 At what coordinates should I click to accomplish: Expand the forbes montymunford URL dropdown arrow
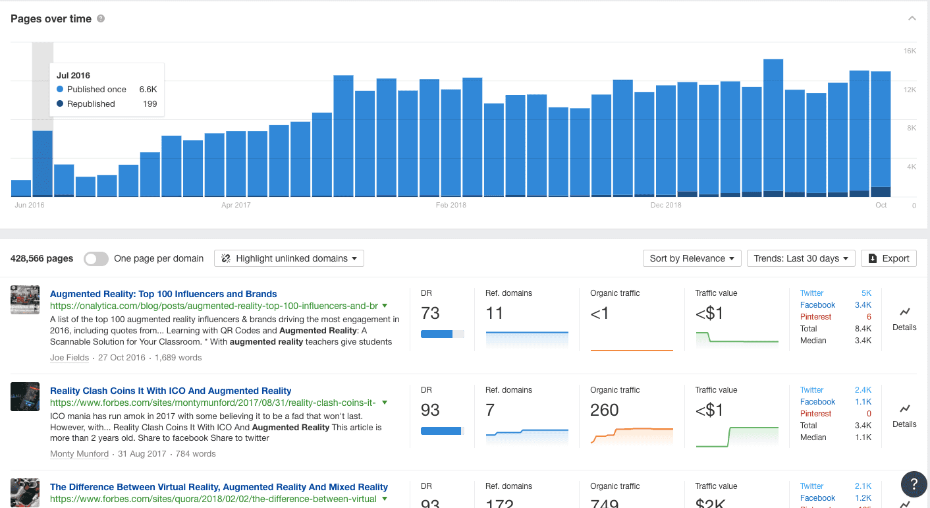pos(384,403)
